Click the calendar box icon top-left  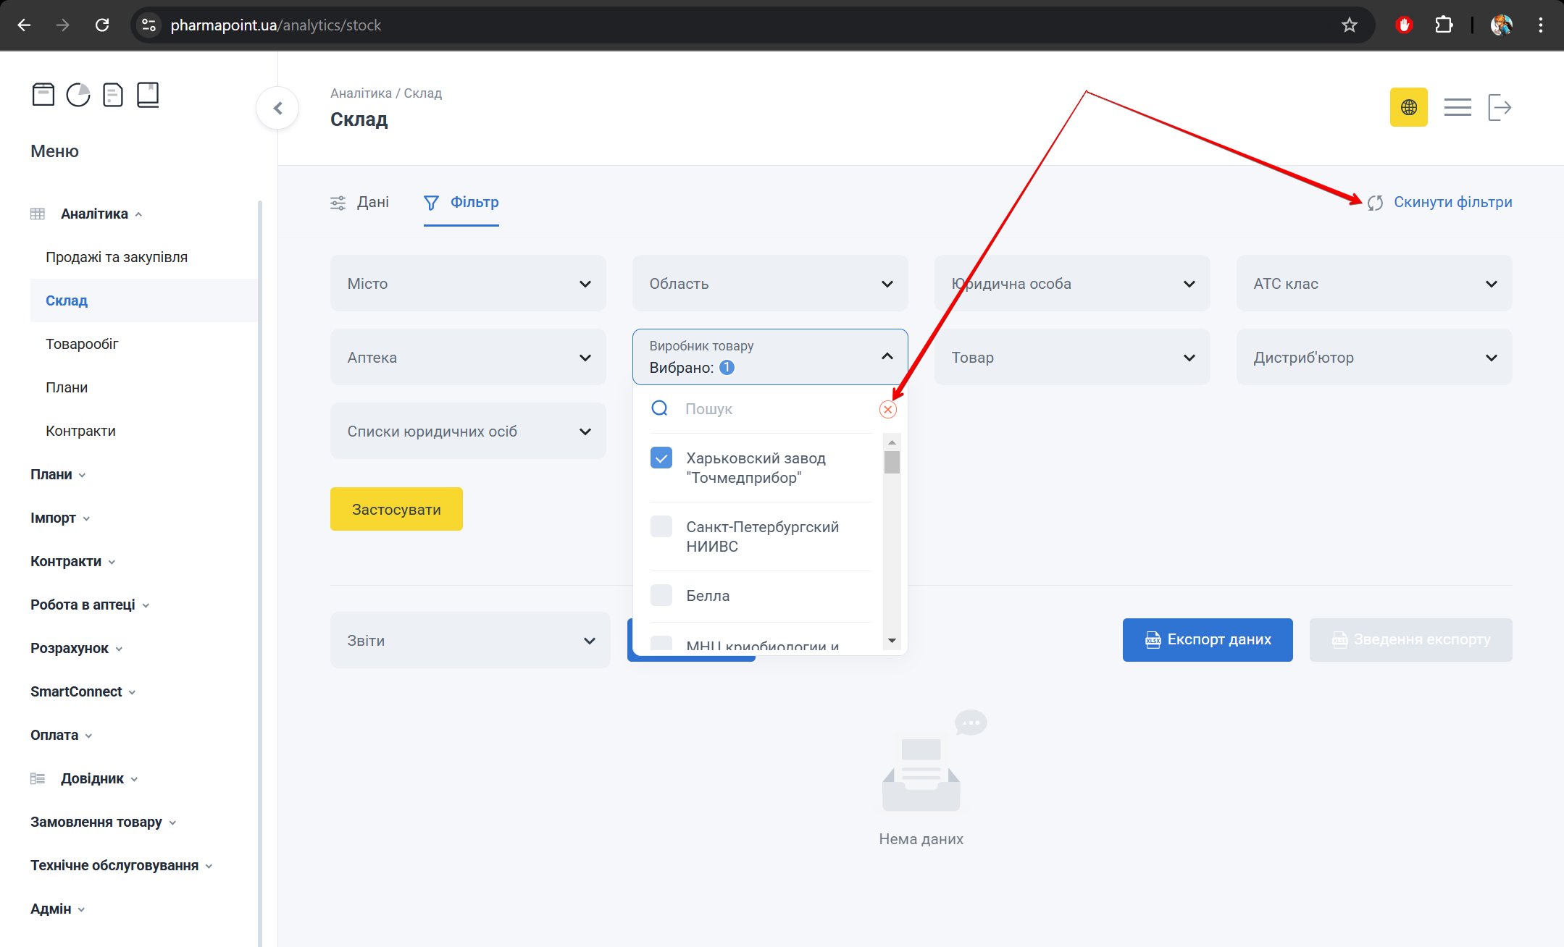coord(43,95)
